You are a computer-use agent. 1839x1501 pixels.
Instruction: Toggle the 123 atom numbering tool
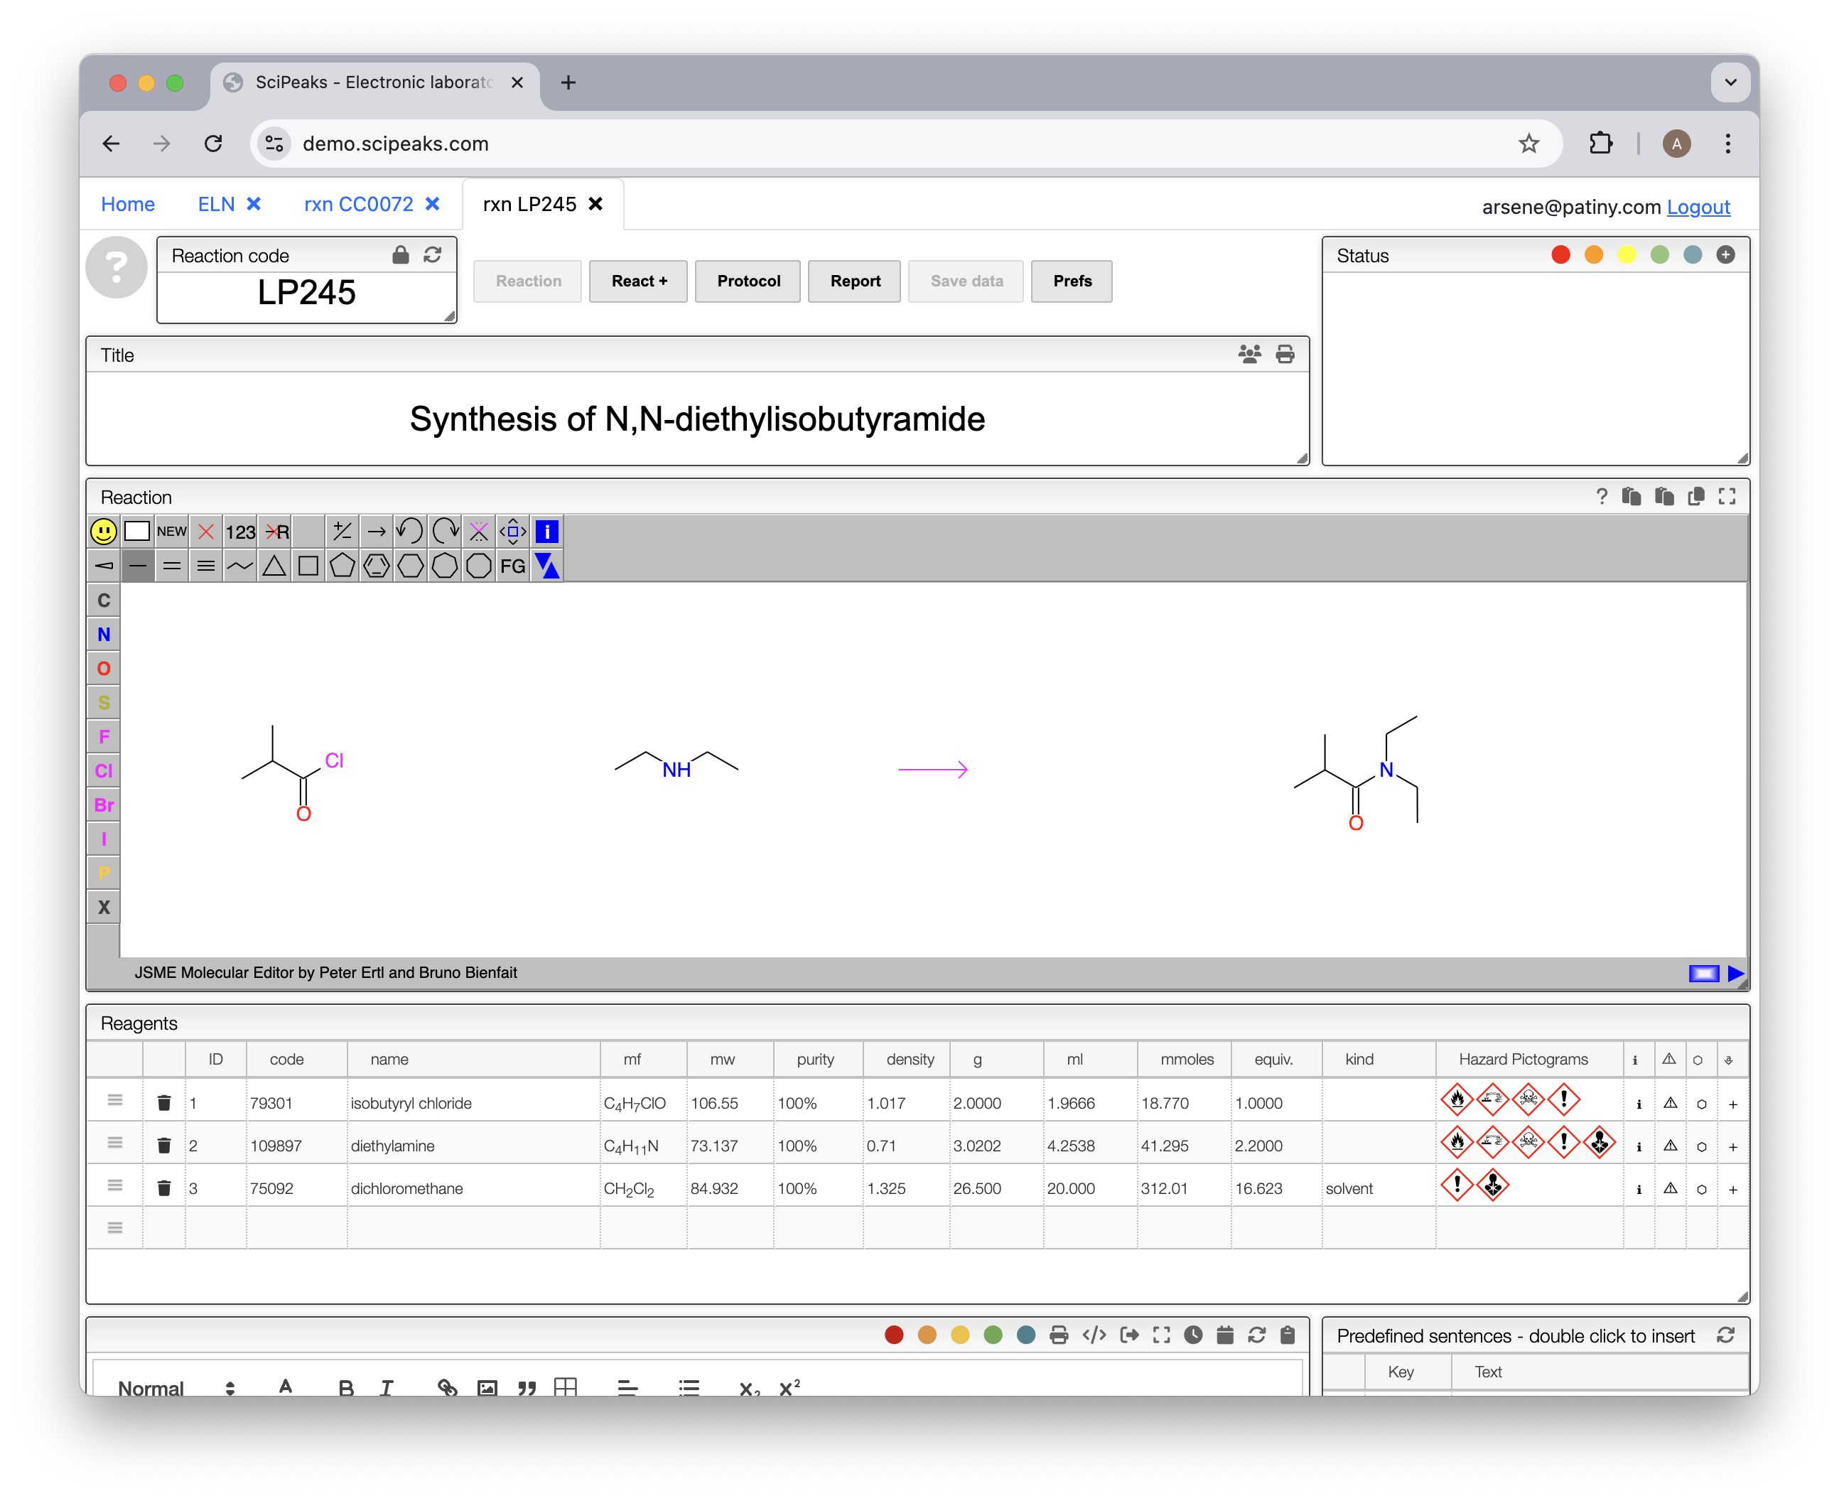pyautogui.click(x=240, y=532)
